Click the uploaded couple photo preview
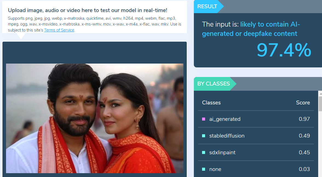Viewport: 322px width, 177px height. tap(95, 118)
